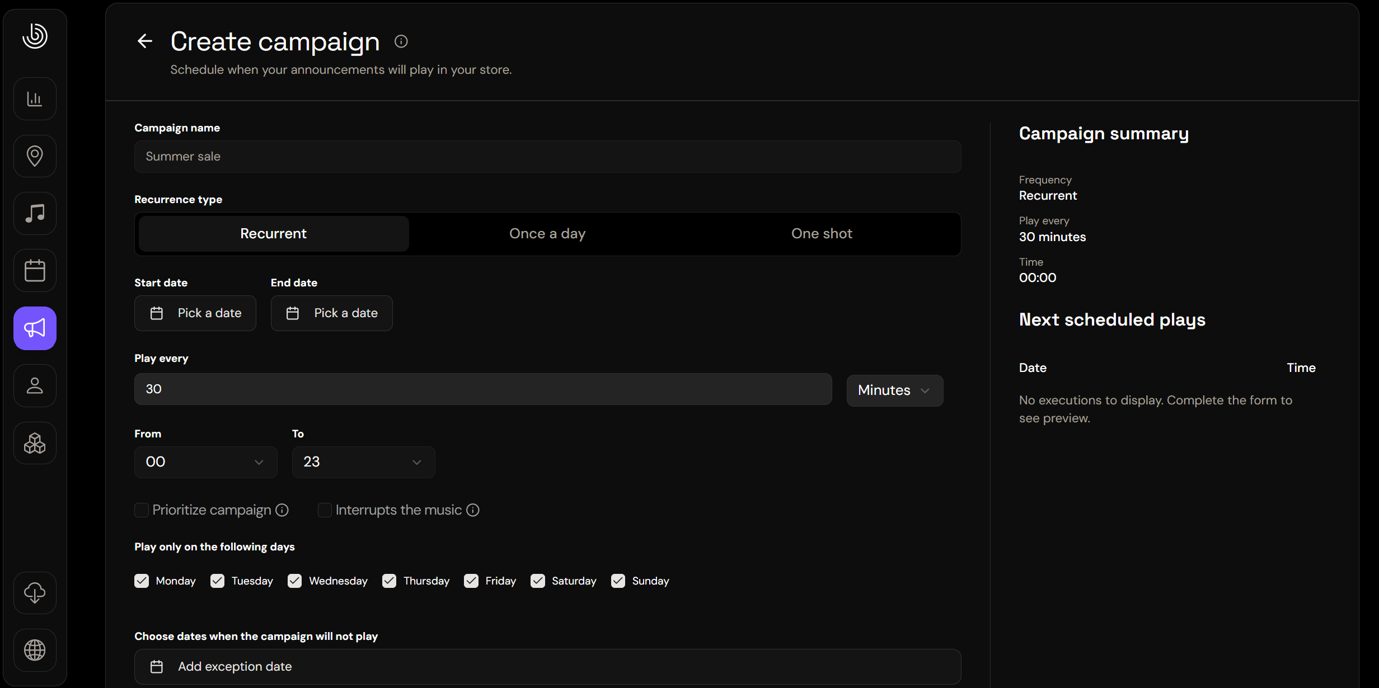The image size is (1379, 688).
Task: Go back using the left arrow
Action: click(x=145, y=41)
